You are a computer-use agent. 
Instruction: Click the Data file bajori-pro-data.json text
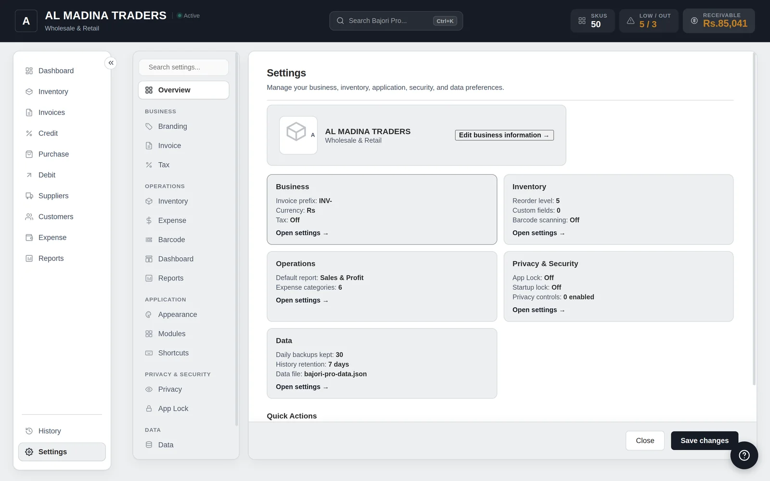321,374
